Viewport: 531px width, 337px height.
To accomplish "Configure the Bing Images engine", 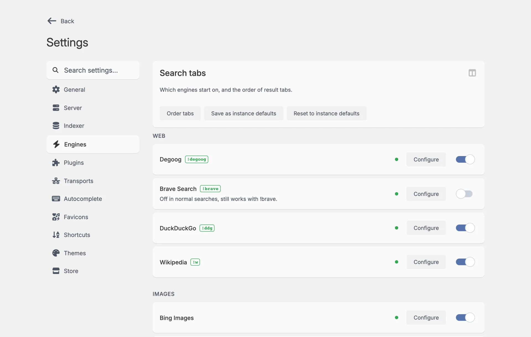I will point(426,318).
